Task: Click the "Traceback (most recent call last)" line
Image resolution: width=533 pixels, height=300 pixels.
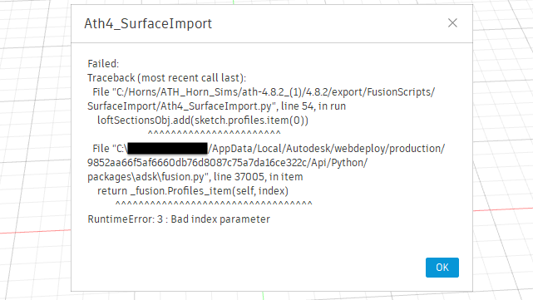Action: pos(166,78)
